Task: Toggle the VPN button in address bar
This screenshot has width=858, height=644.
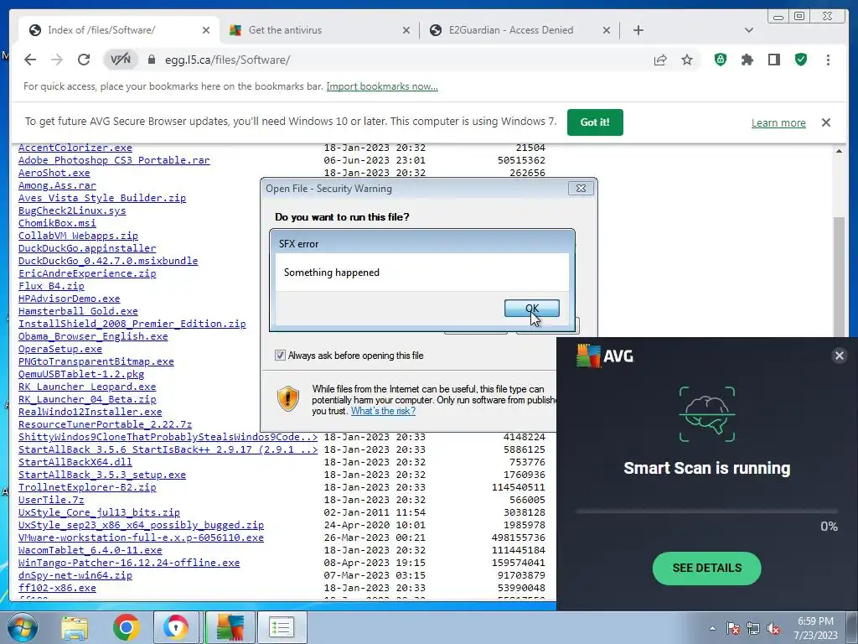Action: [121, 60]
